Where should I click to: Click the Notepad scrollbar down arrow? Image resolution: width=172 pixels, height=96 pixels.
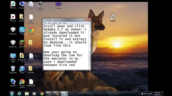(89, 69)
